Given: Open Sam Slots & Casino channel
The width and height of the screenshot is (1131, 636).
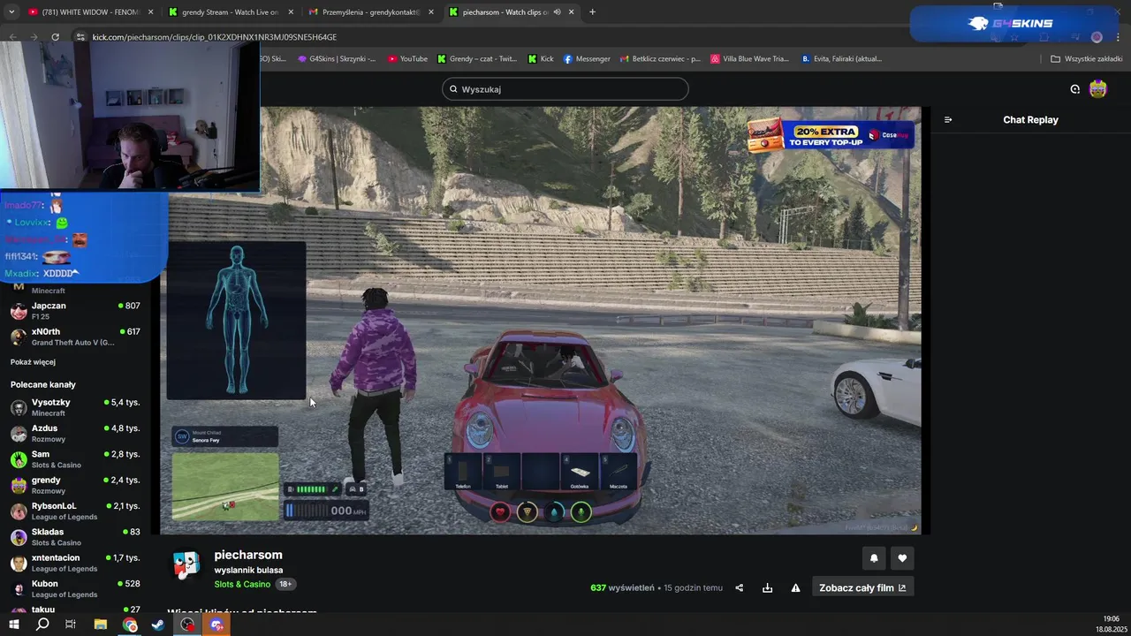Looking at the screenshot, I should pyautogui.click(x=75, y=459).
